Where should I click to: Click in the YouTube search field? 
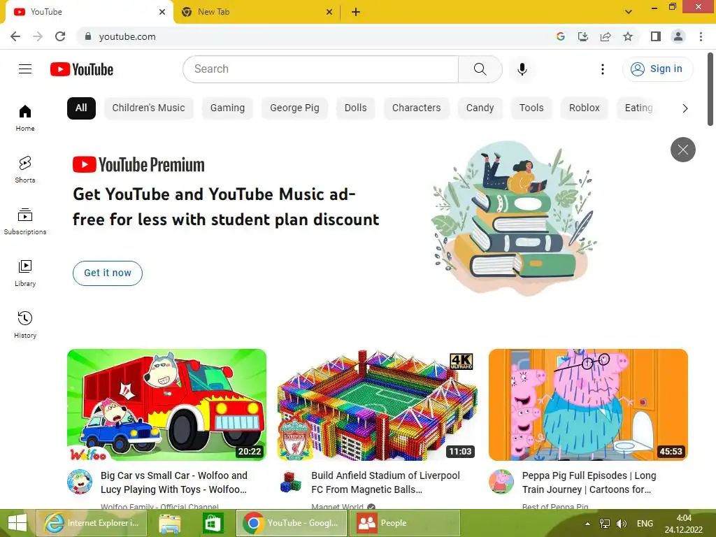tap(320, 69)
